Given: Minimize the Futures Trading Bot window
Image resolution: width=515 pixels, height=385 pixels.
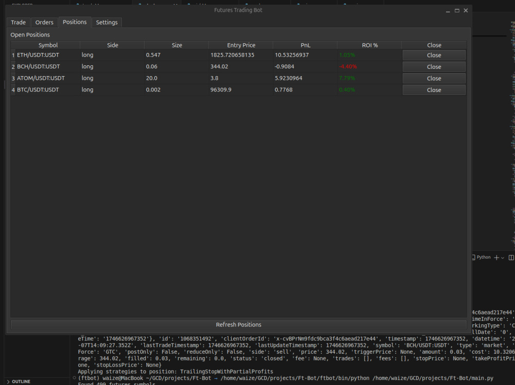Looking at the screenshot, I should (x=448, y=10).
